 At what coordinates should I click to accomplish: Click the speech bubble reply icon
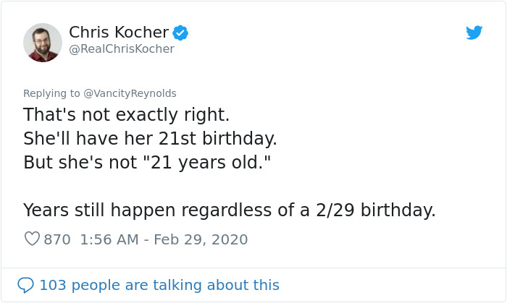coord(25,285)
